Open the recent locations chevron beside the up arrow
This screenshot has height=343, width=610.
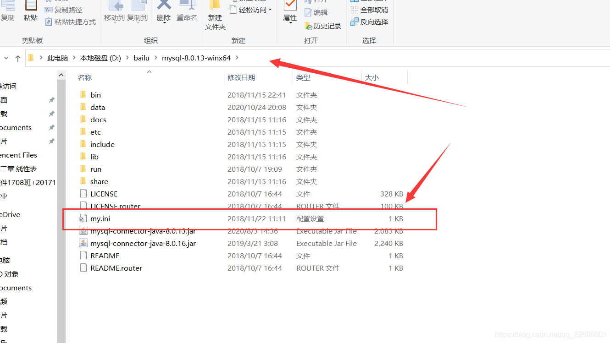coord(6,58)
